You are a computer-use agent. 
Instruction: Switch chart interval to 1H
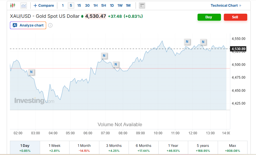click(x=96, y=5)
